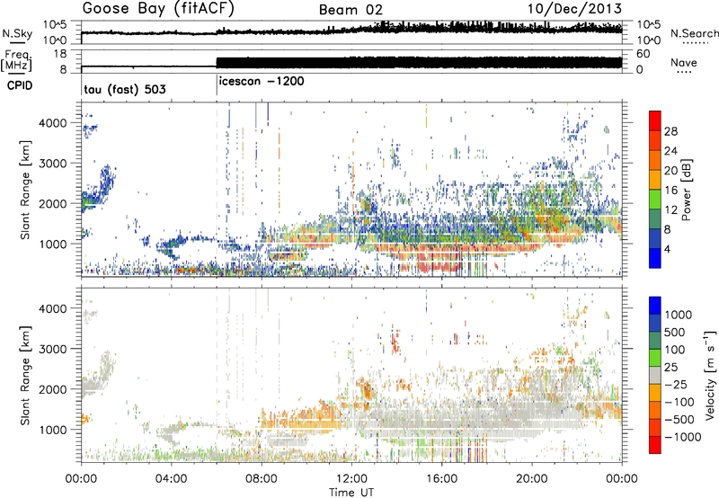Click the '16:00' time axis label
719x498 pixels.
point(441,479)
